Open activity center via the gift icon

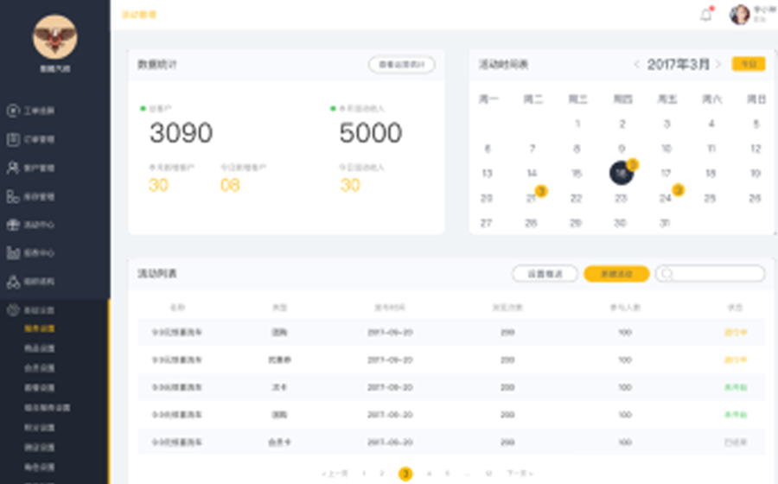tap(13, 225)
